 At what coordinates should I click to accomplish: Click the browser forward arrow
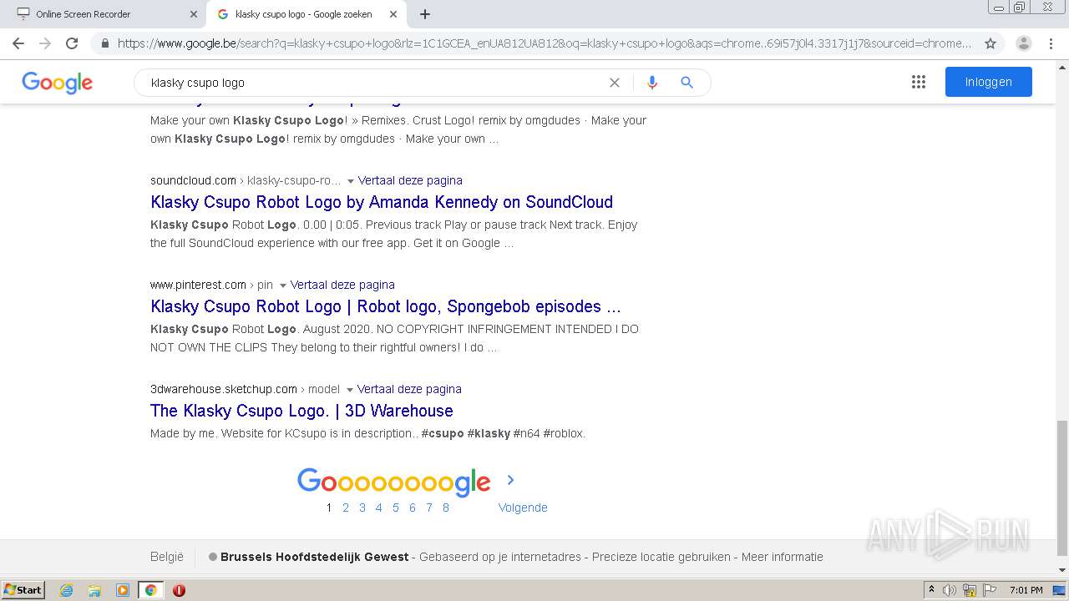tap(45, 43)
